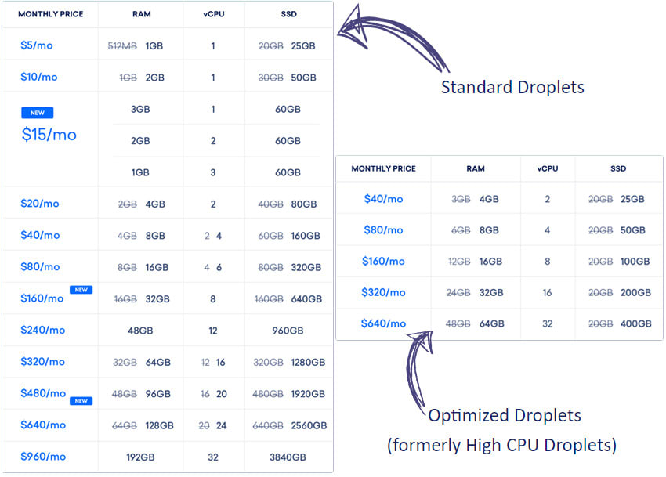Select $320/mo in the table with 1280GB SSD
This screenshot has width=666, height=477.
42,362
